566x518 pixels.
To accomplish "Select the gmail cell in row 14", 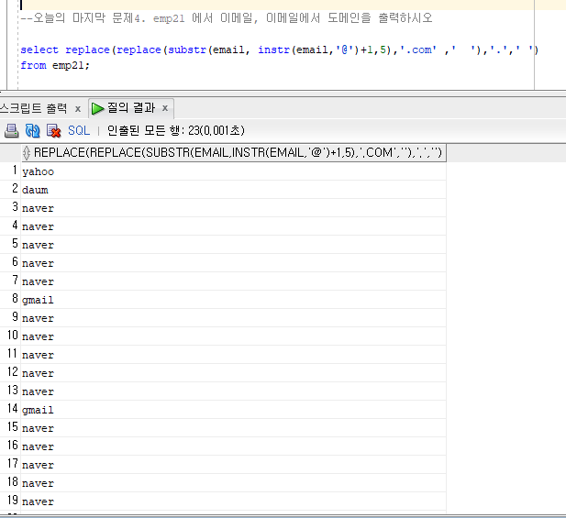I will (234, 410).
